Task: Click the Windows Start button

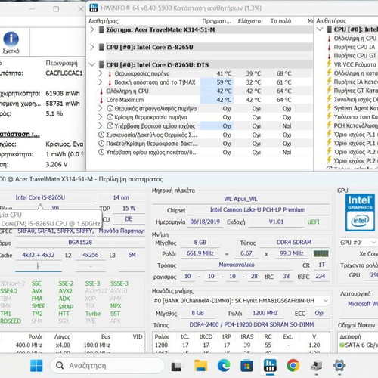Action: (x=36, y=366)
